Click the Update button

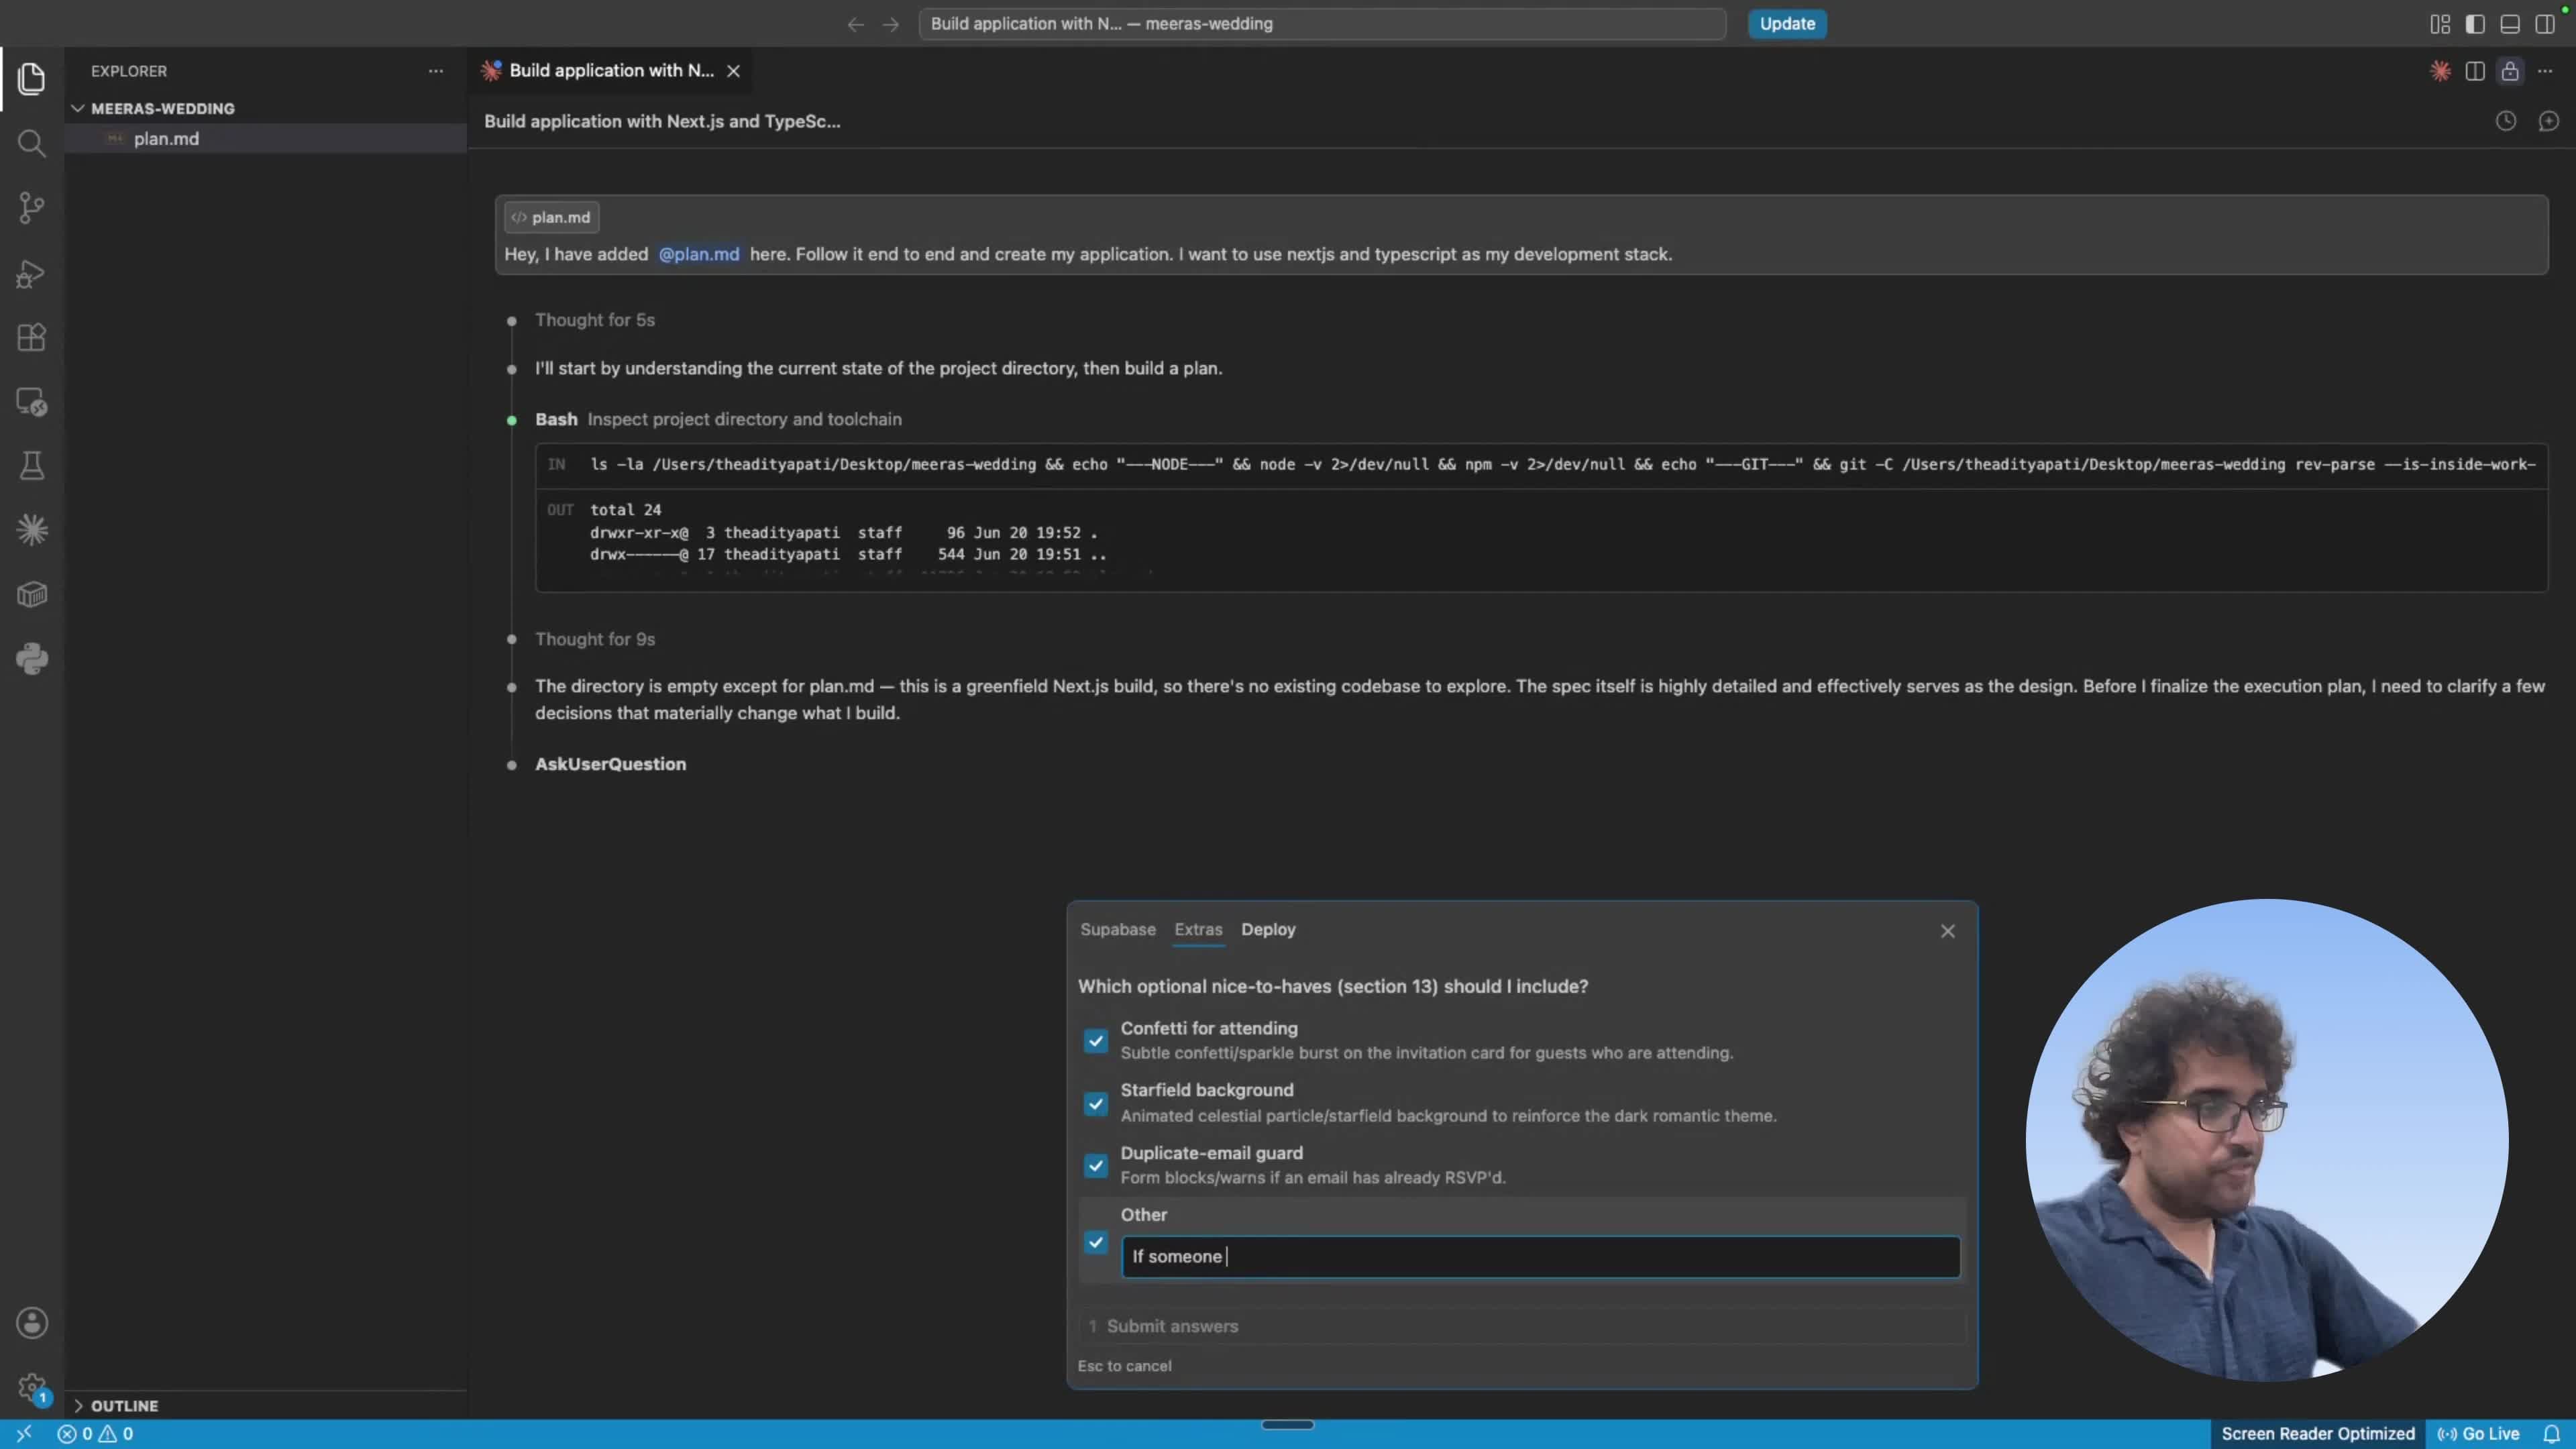click(x=1787, y=24)
